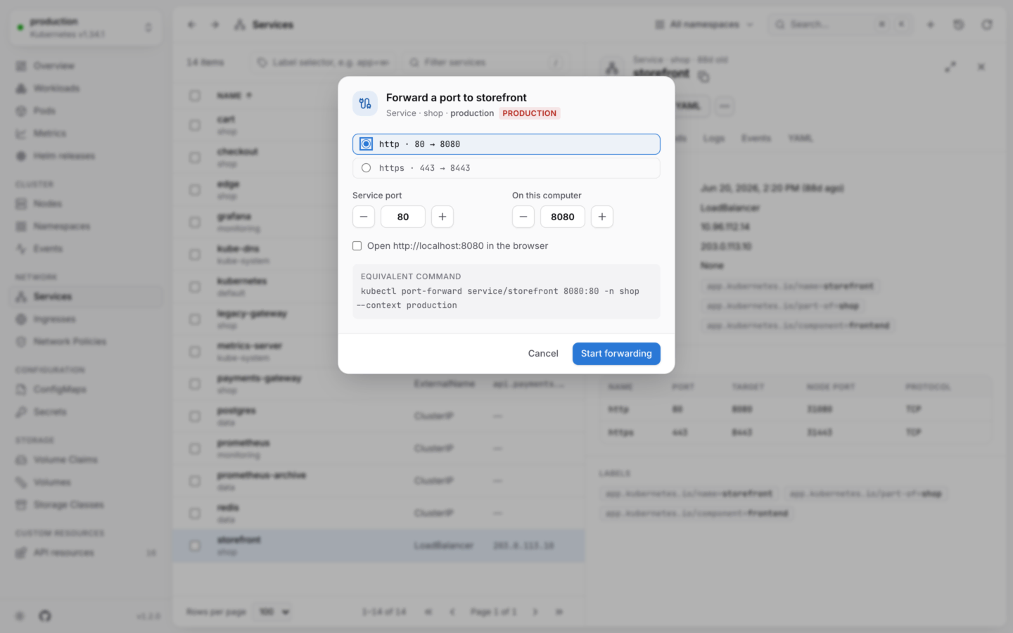Open the GitHub icon in sidebar footer
Screen dimensions: 1013x633
pos(45,616)
